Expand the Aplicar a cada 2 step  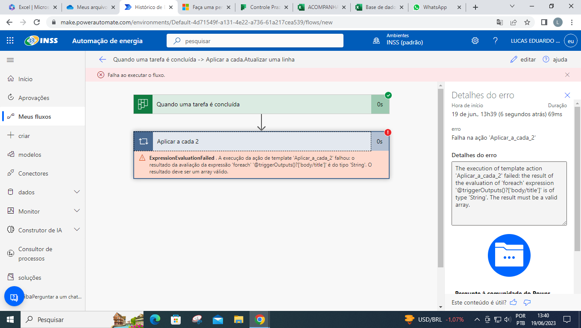(x=261, y=141)
